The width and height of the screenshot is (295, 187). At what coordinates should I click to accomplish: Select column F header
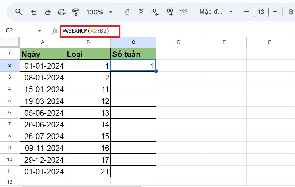(269, 42)
